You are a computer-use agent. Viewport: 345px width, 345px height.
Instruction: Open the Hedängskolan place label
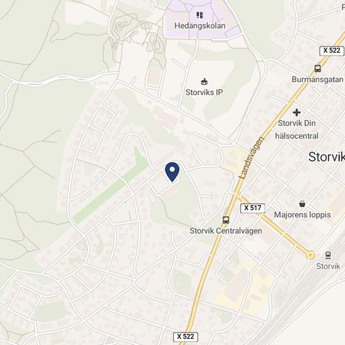199,26
